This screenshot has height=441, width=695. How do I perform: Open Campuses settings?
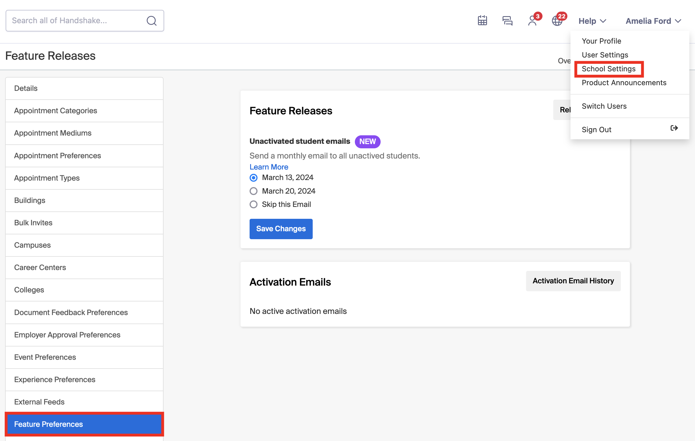(x=84, y=245)
